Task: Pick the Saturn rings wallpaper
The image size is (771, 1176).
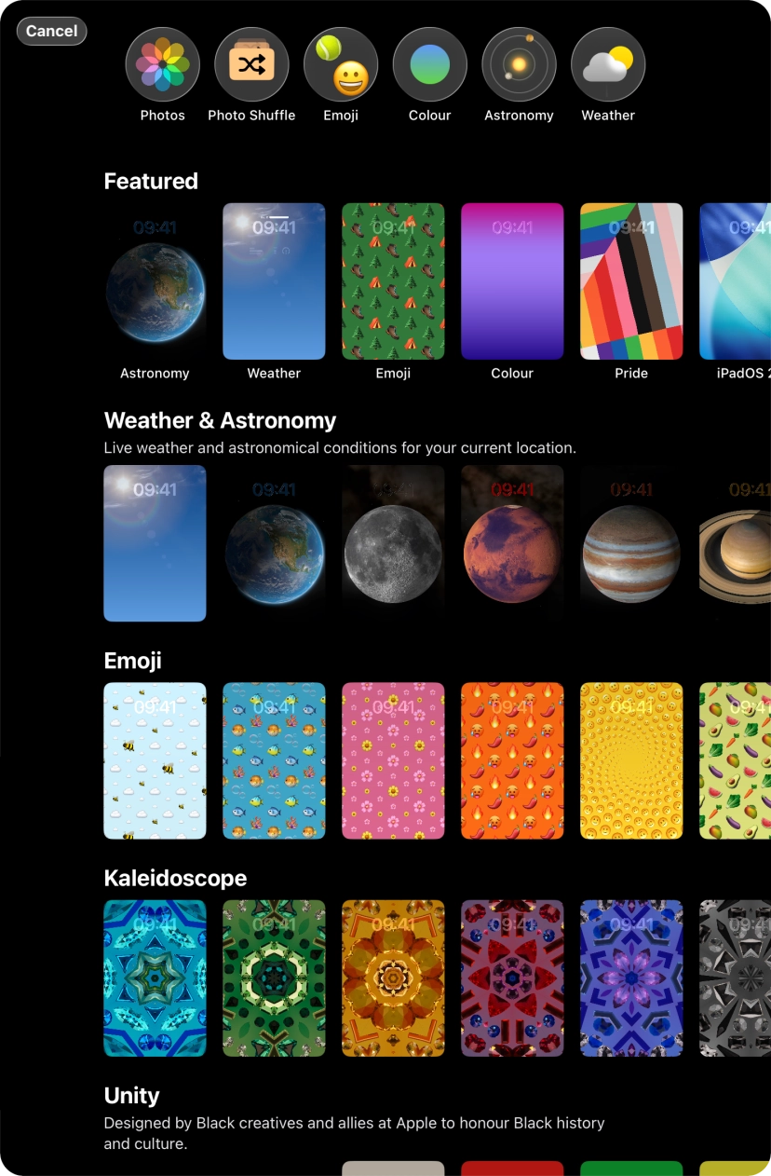Action: [x=736, y=543]
